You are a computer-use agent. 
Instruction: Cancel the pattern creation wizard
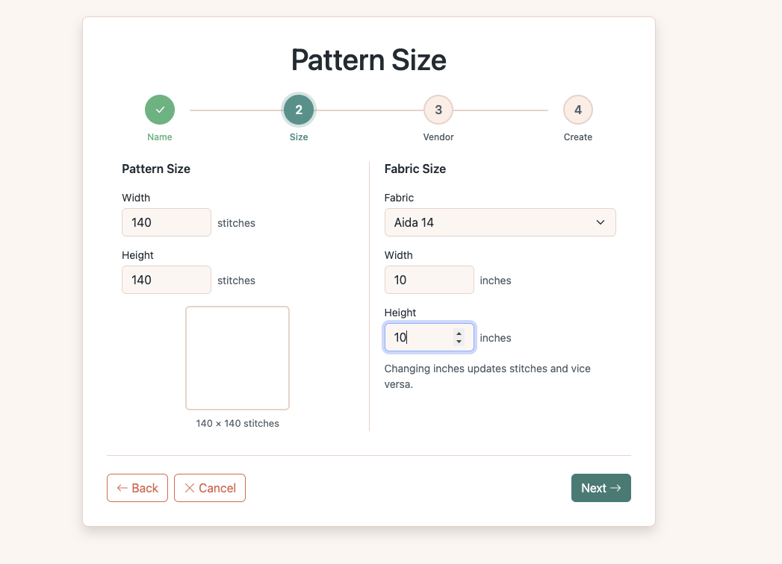pos(210,488)
